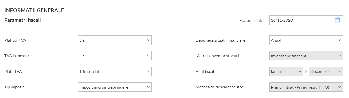Image resolution: width=349 pixels, height=98 pixels.
Task: Open Depunere situatii financiare dropdown
Action: pyautogui.click(x=306, y=40)
